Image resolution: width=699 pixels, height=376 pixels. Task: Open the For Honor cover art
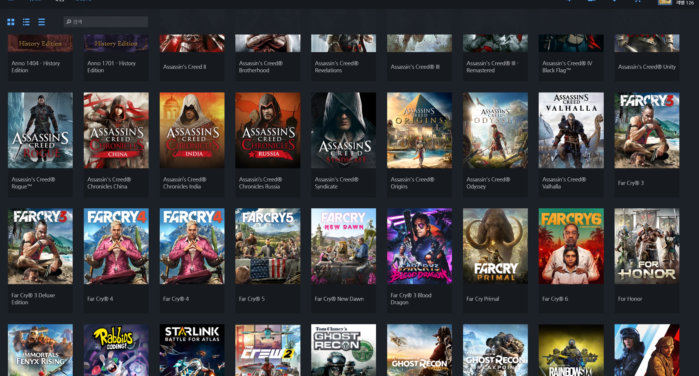pyautogui.click(x=647, y=246)
